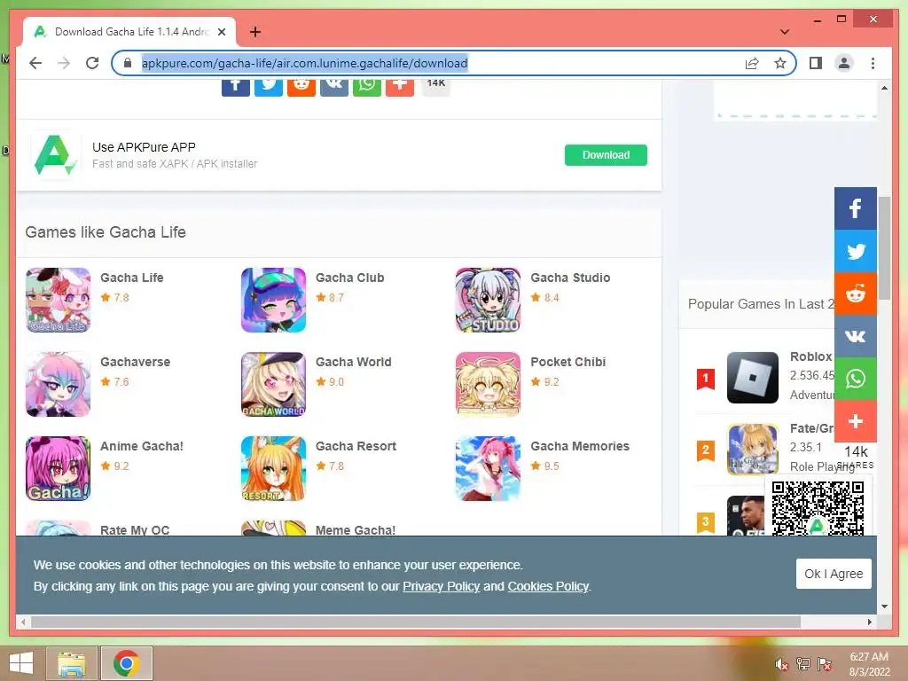Click the vertical scrollbar thumb

(884, 248)
